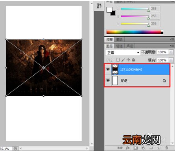Select the layer named 1371109348643
This screenshot has width=175, height=151.
[x=131, y=69]
